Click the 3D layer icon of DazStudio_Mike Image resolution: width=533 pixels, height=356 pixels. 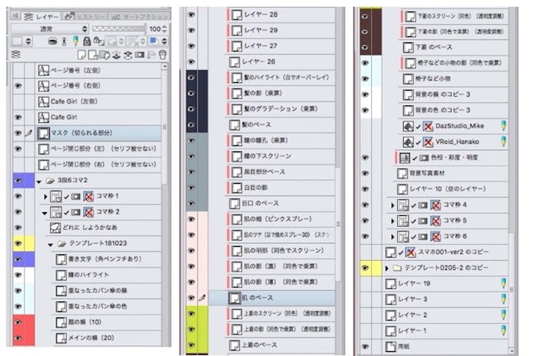click(x=408, y=126)
